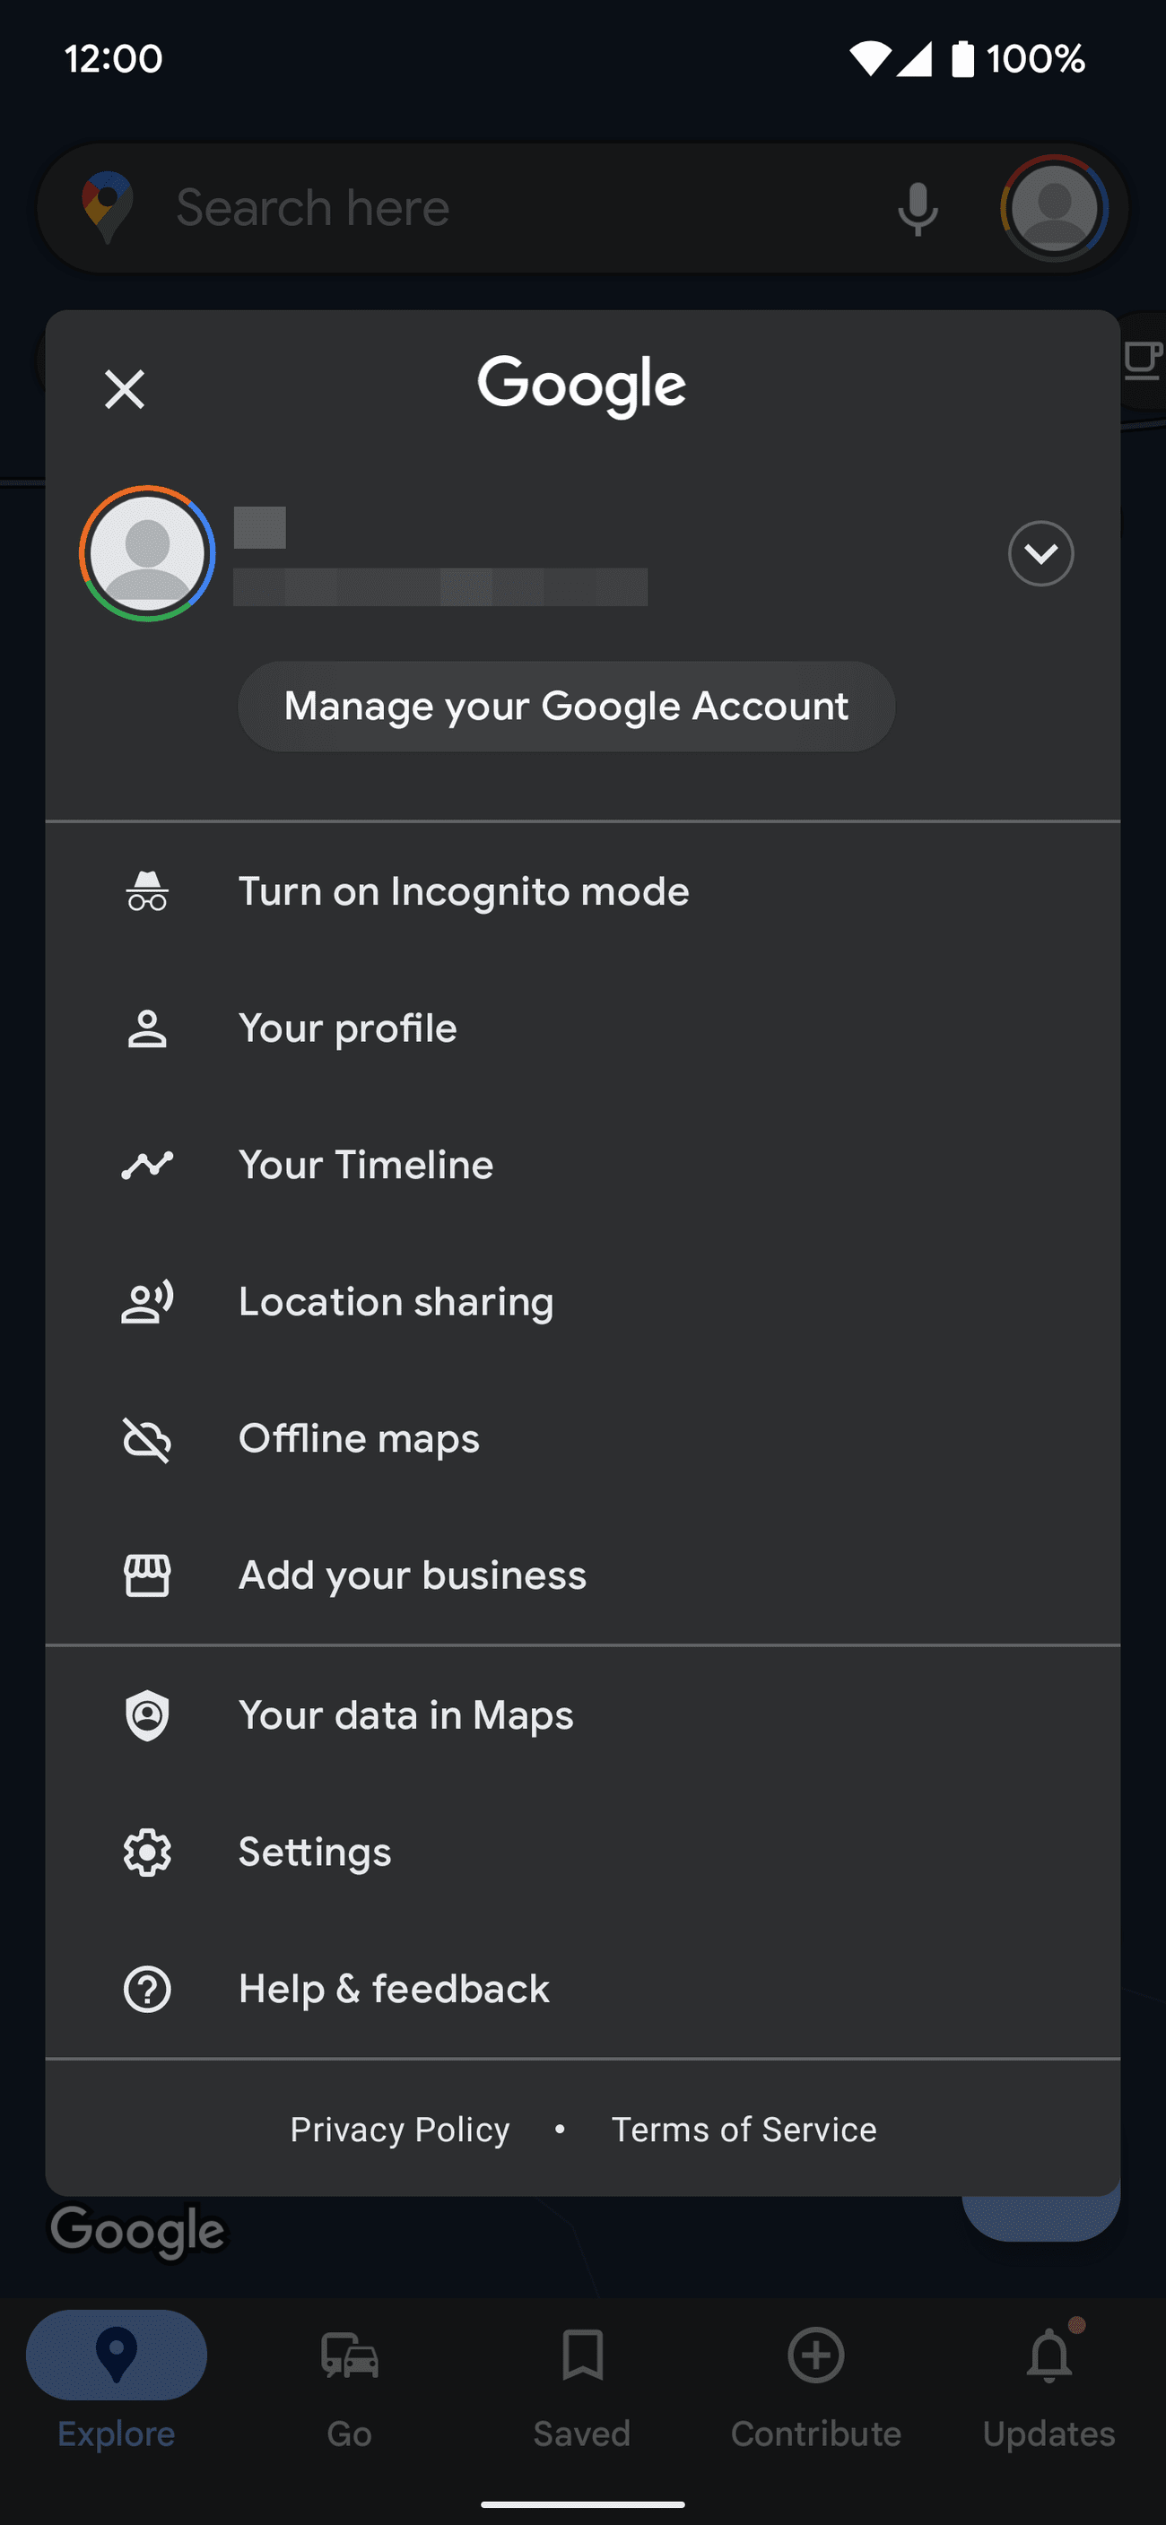Tap the profile avatar in account panel
Viewport: 1166px width, 2525px height.
(147, 554)
